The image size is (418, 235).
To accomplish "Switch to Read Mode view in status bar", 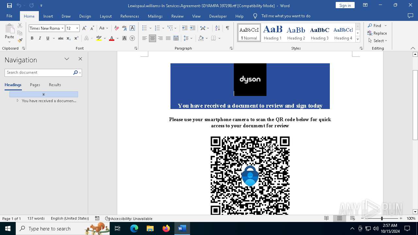I will [x=326, y=218].
